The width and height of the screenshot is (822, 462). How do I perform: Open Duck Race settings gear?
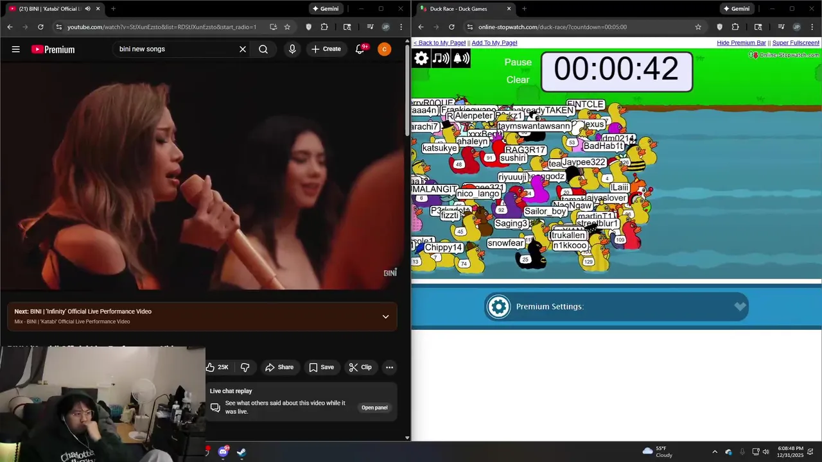click(421, 58)
